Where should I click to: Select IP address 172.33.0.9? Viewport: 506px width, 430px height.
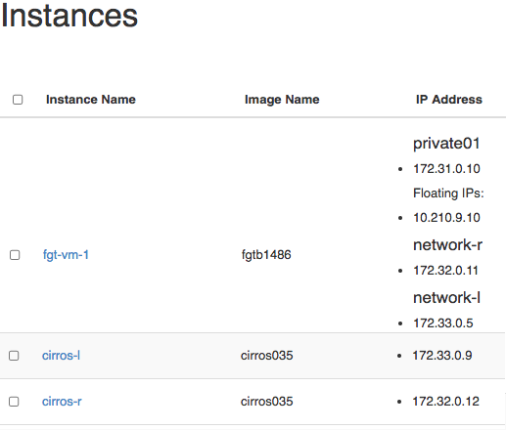point(442,356)
